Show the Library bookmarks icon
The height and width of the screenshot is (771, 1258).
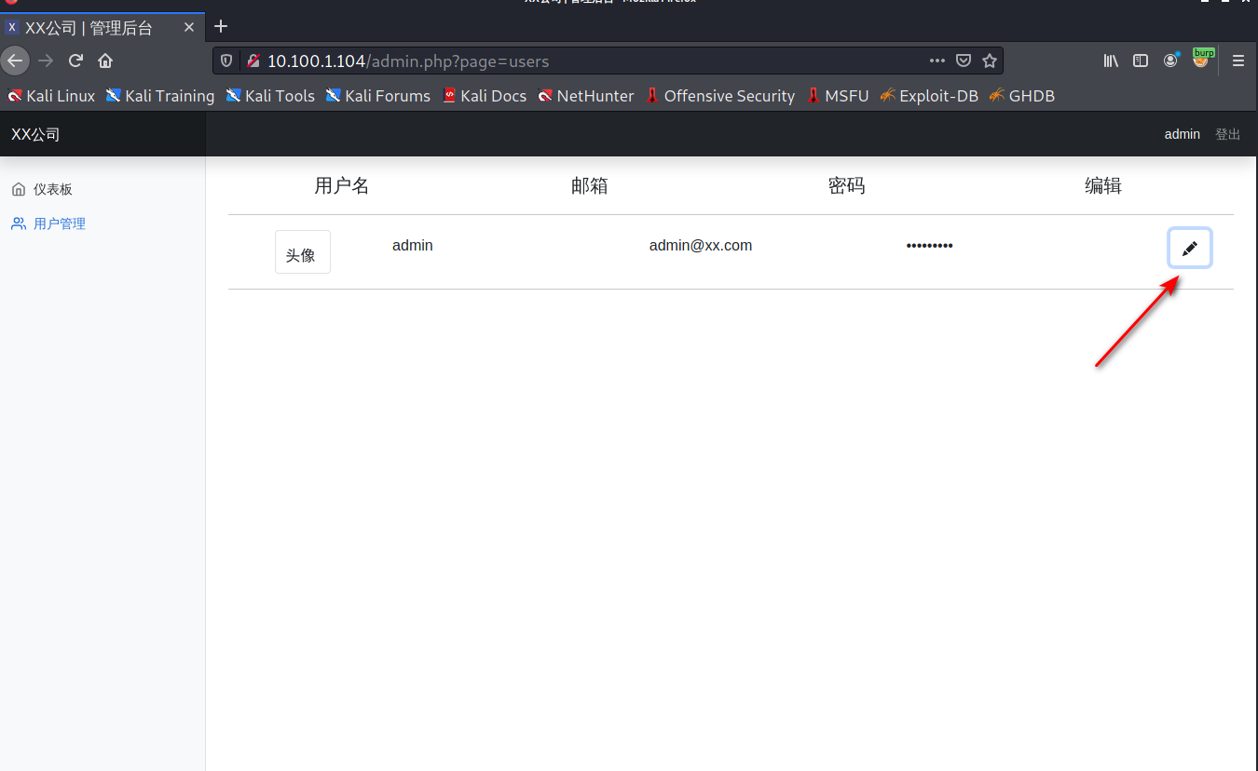[1111, 61]
